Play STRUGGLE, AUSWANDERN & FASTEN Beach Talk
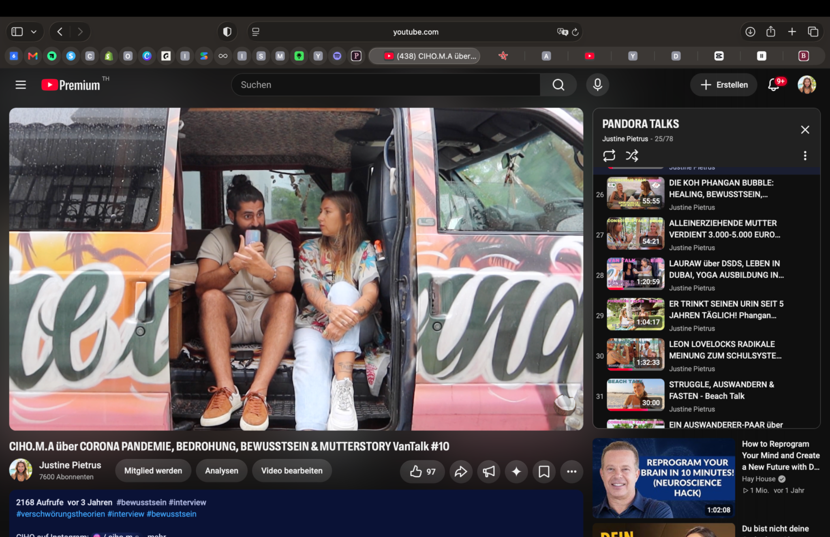This screenshot has height=537, width=830. pos(706,396)
